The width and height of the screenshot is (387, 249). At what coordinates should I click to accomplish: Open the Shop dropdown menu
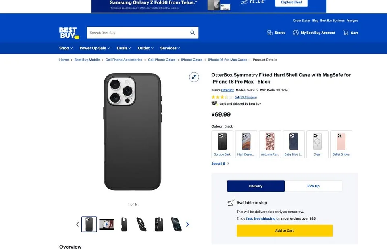coord(65,48)
